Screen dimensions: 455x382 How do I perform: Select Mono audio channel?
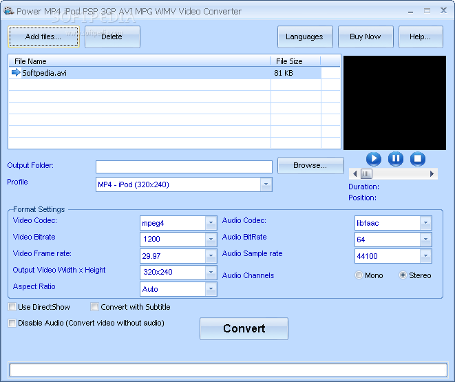pyautogui.click(x=359, y=275)
